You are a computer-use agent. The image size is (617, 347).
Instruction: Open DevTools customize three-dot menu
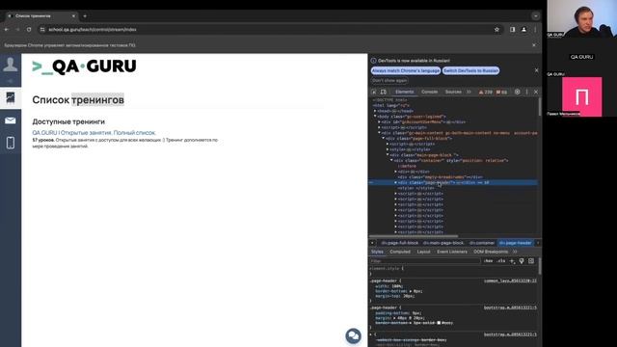527,92
